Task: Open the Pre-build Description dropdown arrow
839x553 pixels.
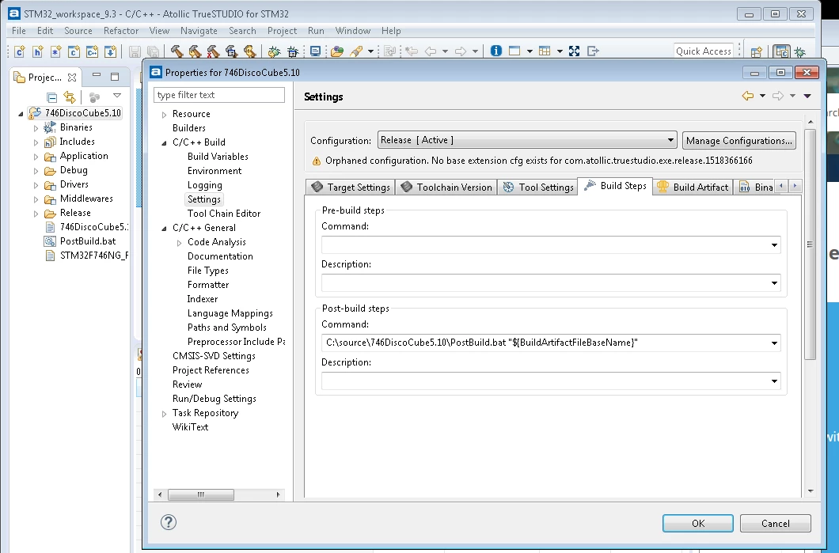Action: pyautogui.click(x=774, y=283)
